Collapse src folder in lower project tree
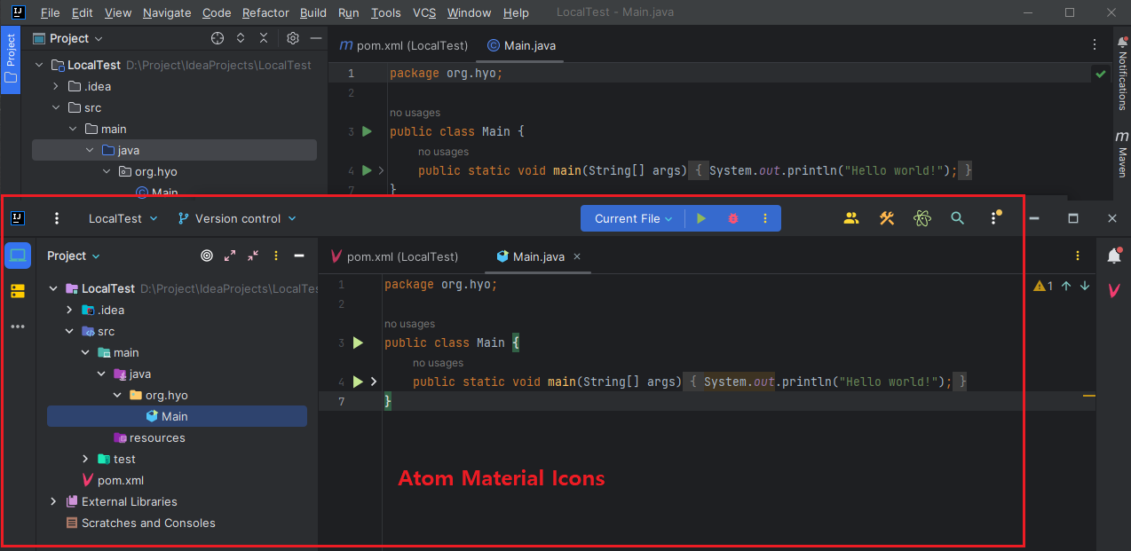The height and width of the screenshot is (551, 1131). (69, 331)
